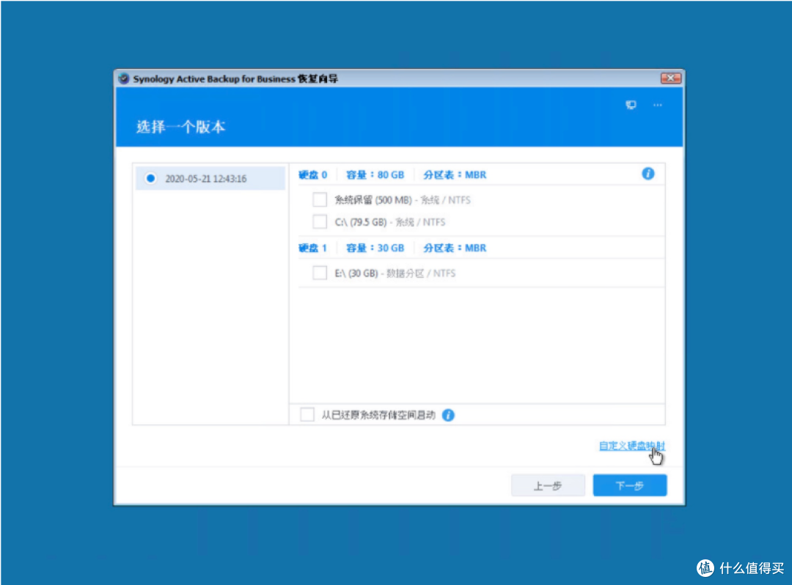The height and width of the screenshot is (585, 792).
Task: Click 分区表：MBR text in 硬盘 1 row
Action: 455,249
